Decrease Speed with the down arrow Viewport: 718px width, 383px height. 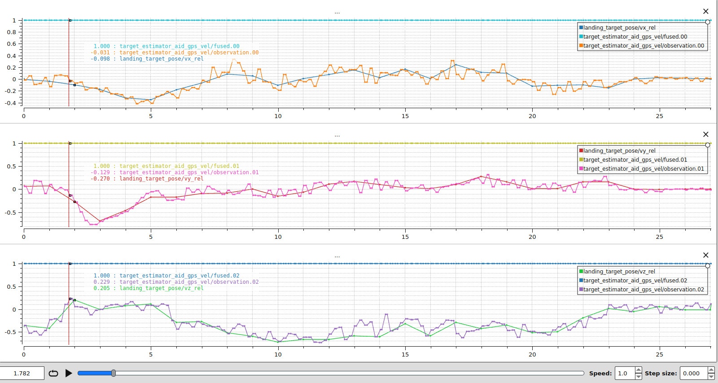click(x=639, y=376)
